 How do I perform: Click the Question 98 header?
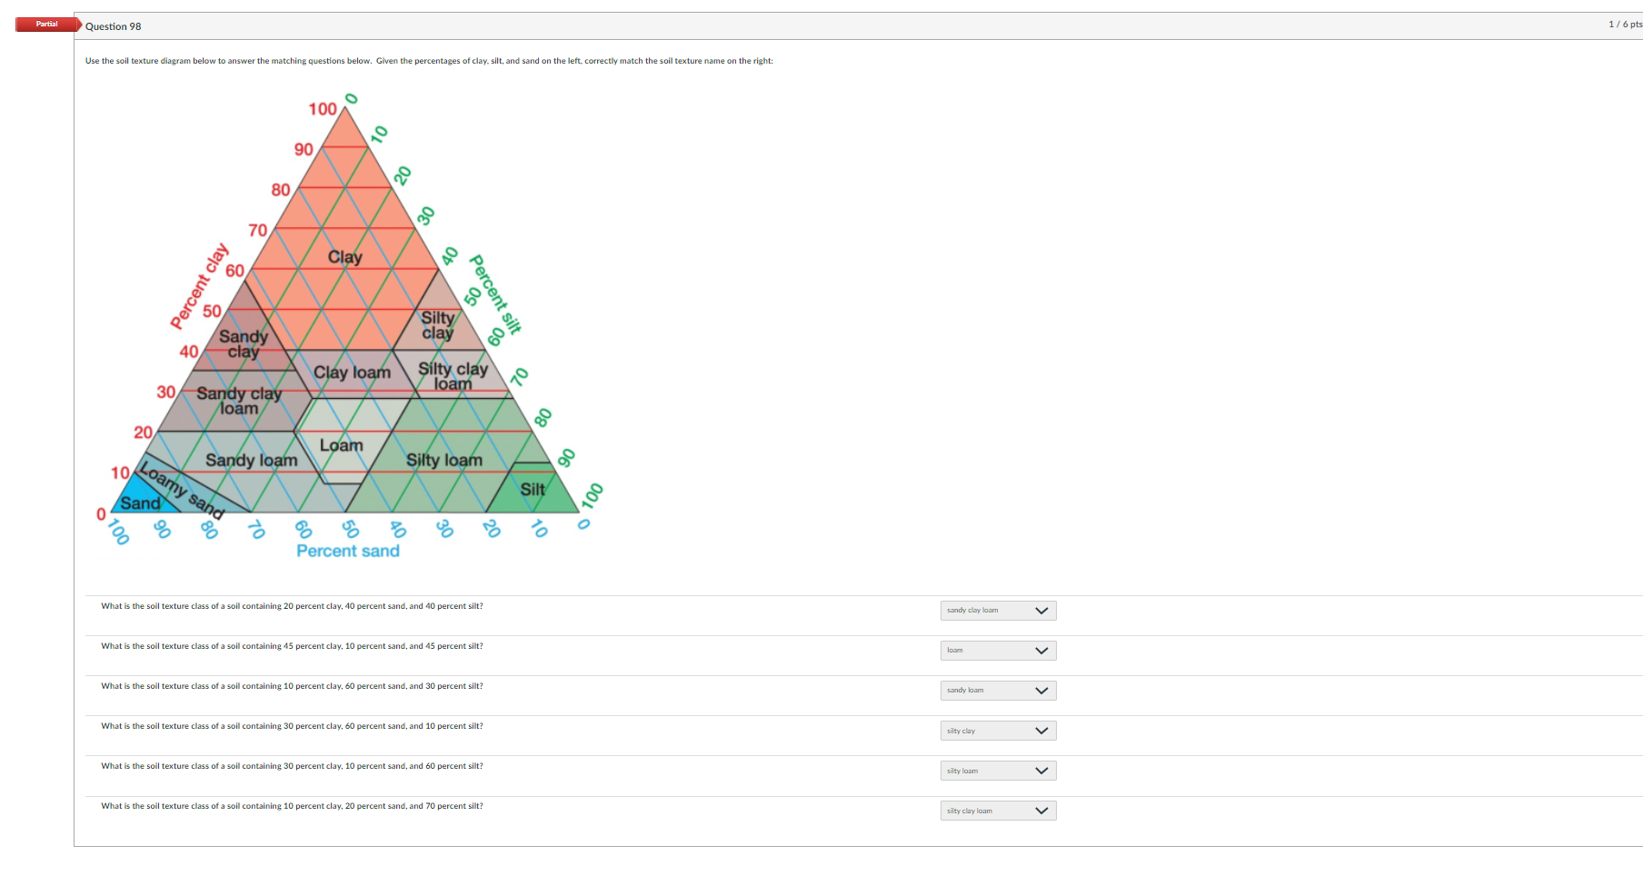coord(113,26)
